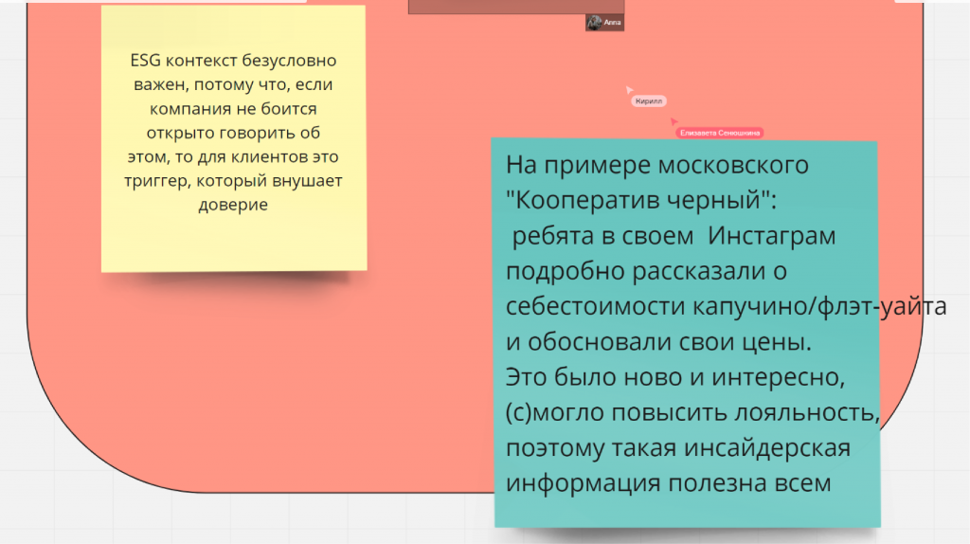This screenshot has height=544, width=970.
Task: Click the text 'и обосновали свои цены.'
Action: [x=659, y=341]
